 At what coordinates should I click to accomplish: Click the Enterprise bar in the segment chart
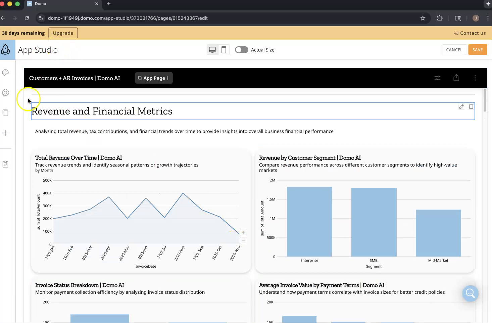309,222
